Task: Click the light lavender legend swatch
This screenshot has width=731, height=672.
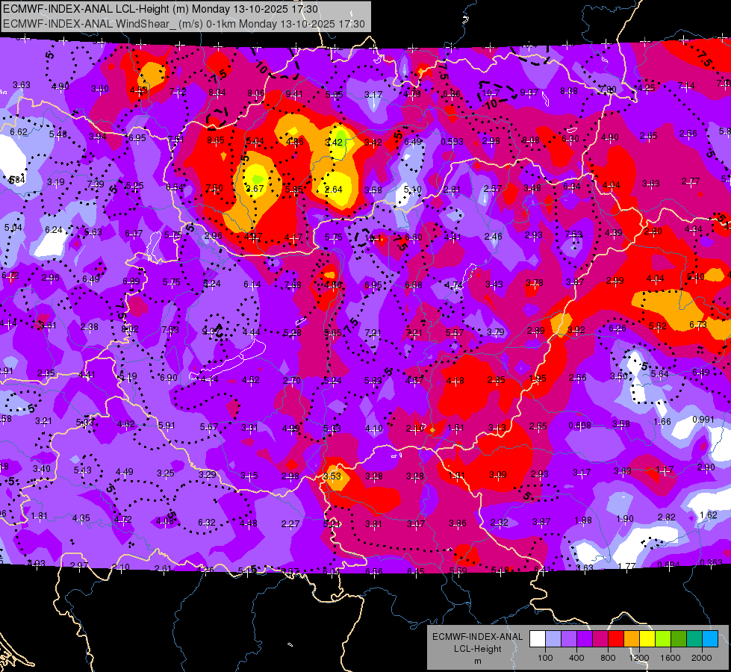Action: click(x=553, y=639)
